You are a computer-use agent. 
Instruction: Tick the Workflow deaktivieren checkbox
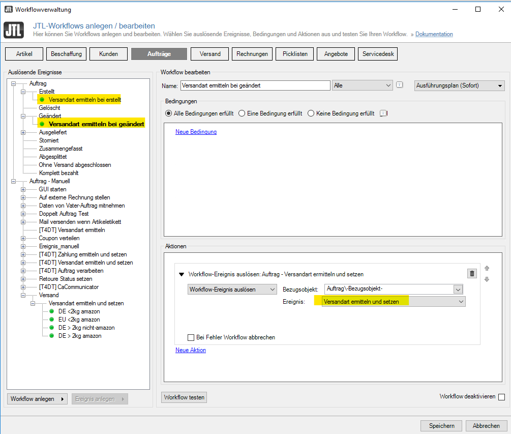pos(502,397)
